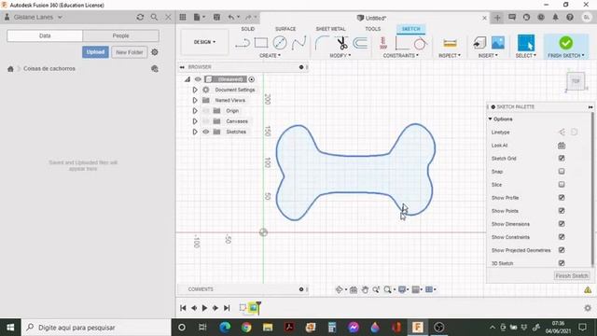Click the Insert Canvas image icon
This screenshot has height=336, width=597.
tap(497, 43)
